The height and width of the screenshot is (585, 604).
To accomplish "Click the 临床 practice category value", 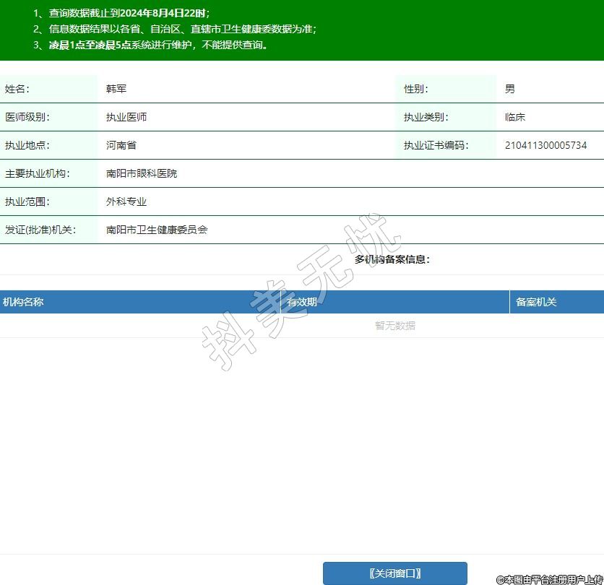I will pyautogui.click(x=515, y=117).
